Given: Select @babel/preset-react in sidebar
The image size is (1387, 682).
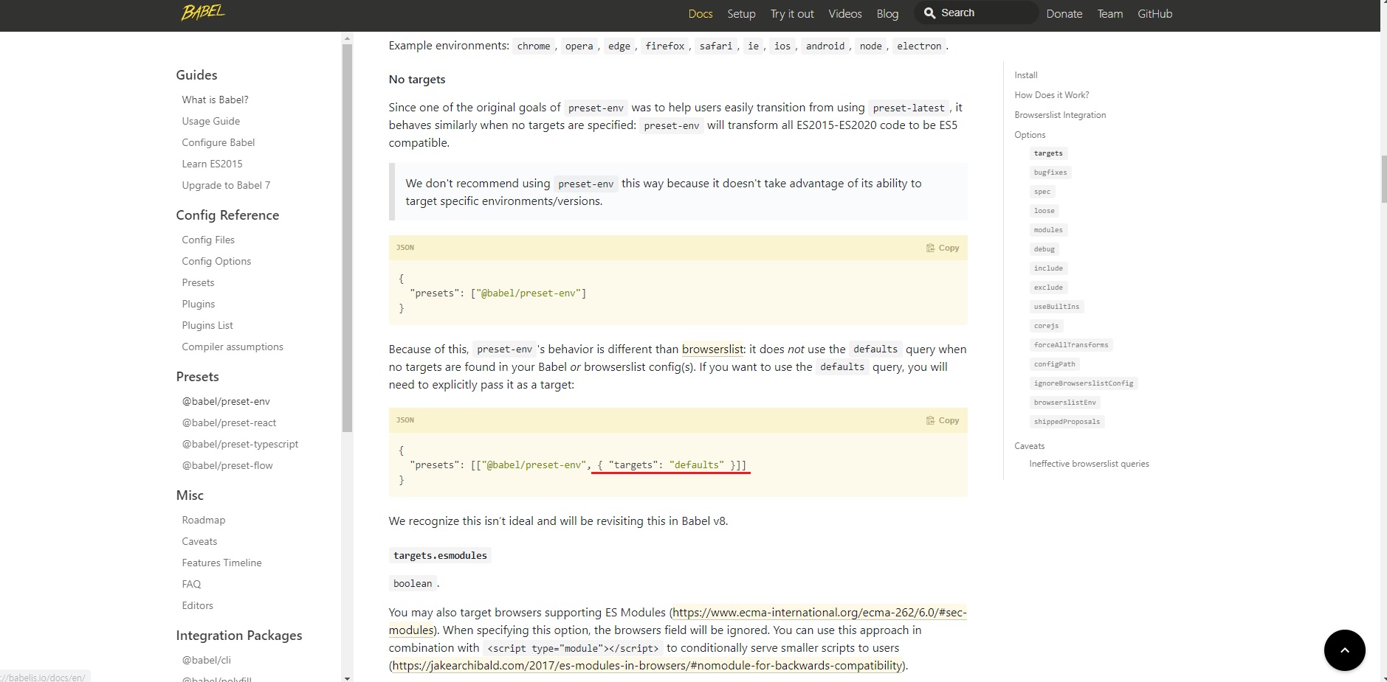Looking at the screenshot, I should point(229,422).
